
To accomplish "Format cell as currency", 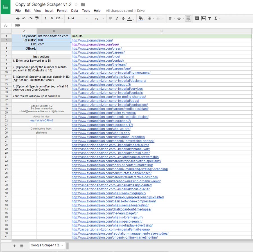I will click(46, 18).
